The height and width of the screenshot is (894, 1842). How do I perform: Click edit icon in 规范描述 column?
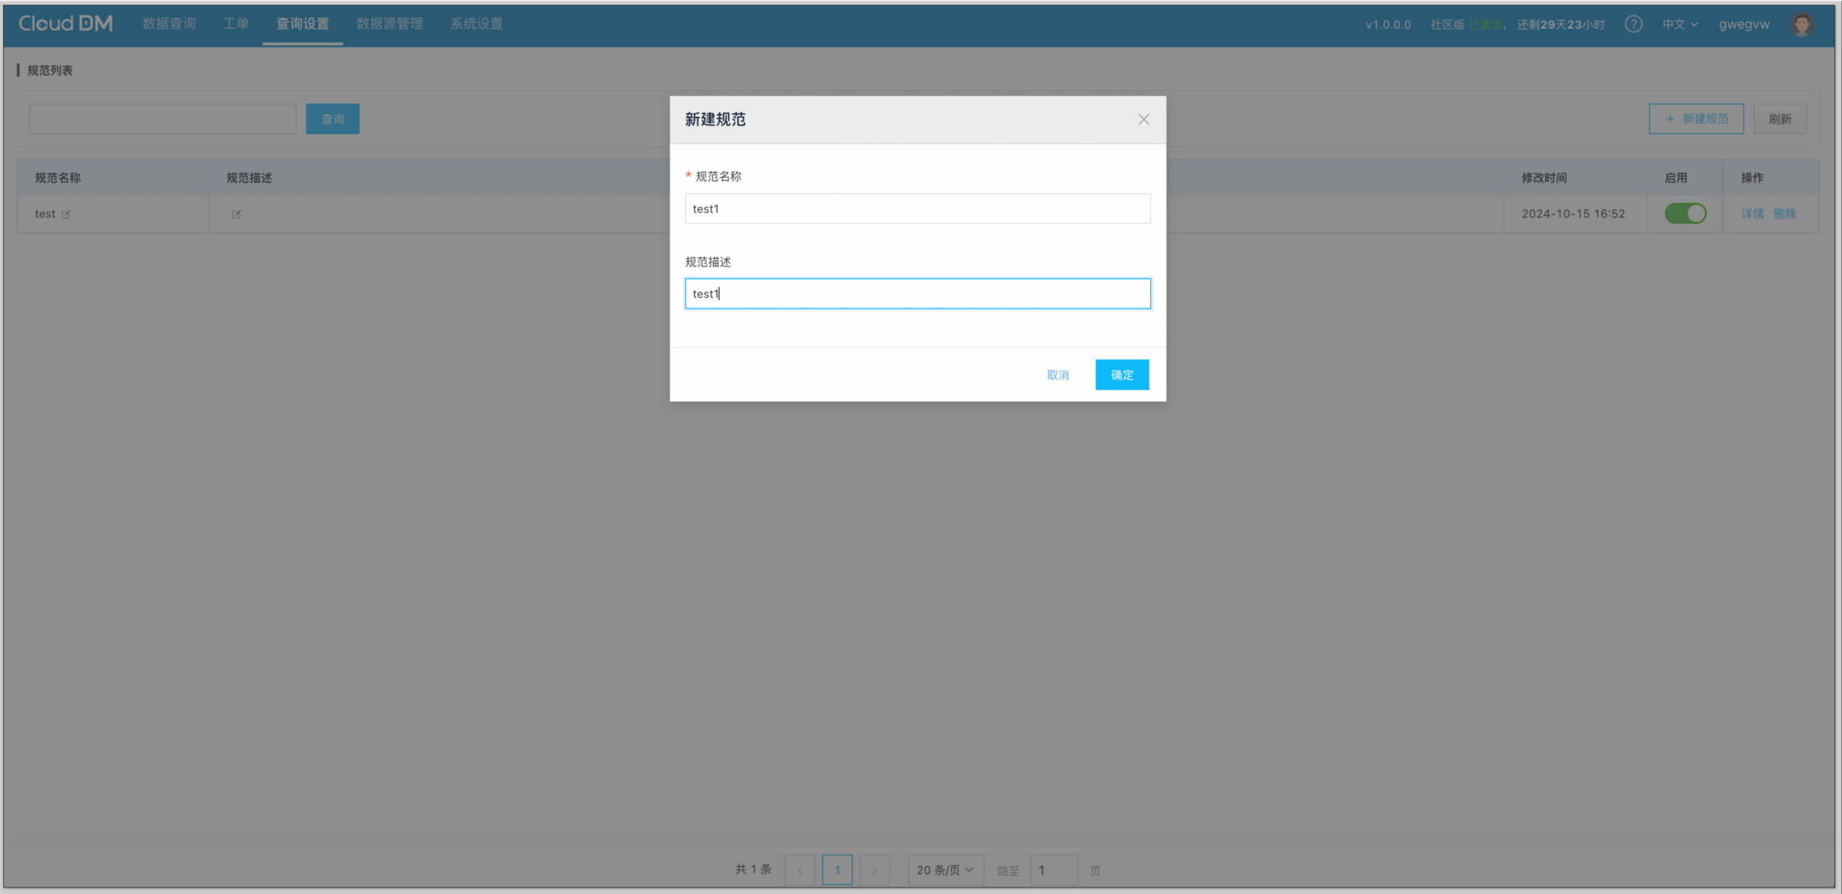coord(236,214)
